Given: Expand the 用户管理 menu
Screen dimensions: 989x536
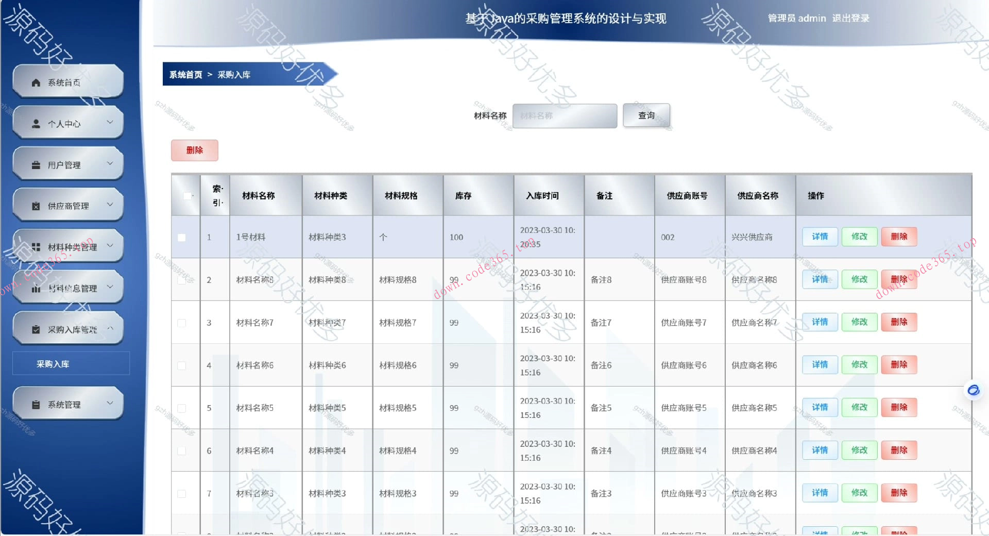Looking at the screenshot, I should tap(109, 163).
